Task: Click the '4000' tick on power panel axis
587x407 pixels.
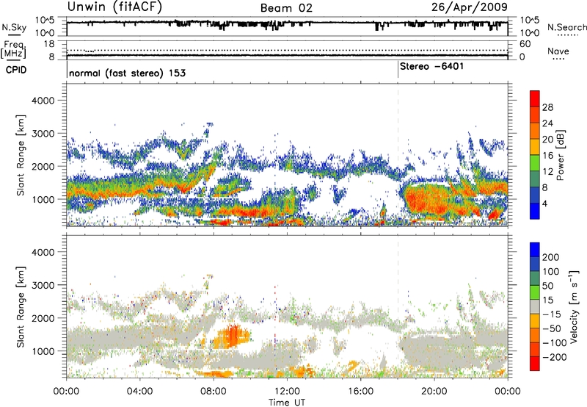Action: point(43,101)
